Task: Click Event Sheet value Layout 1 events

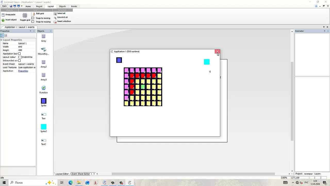Action: [x=27, y=64]
